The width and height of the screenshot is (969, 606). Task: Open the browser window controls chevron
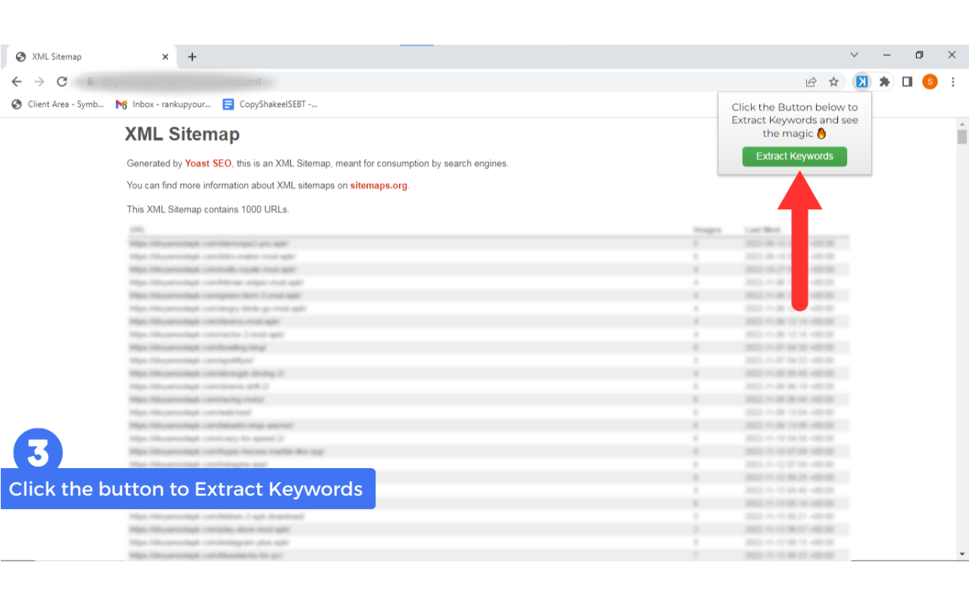click(854, 55)
